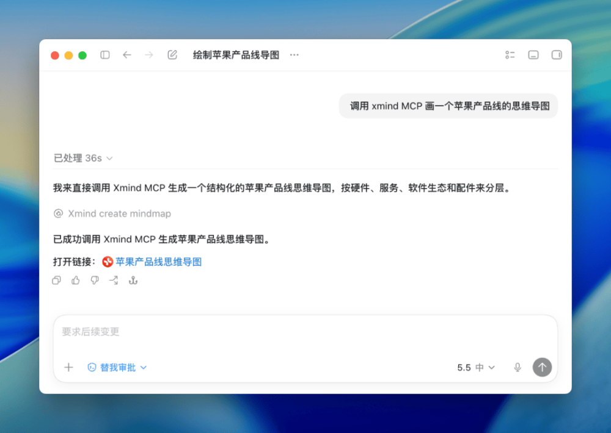Screen dimensions: 611x433
Task: Toggle the bottom panel icon
Action: click(x=533, y=55)
